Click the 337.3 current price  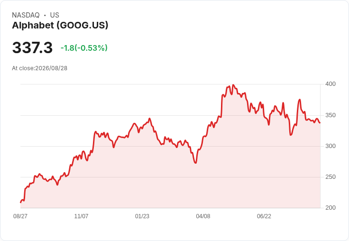click(32, 47)
